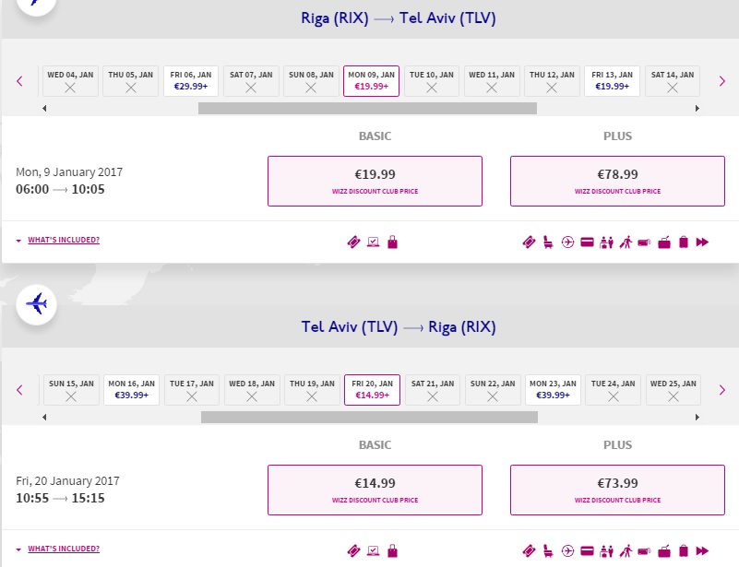Click 'Mon, 9 January 2017' flight date text
This screenshot has height=567, width=739.
(69, 171)
